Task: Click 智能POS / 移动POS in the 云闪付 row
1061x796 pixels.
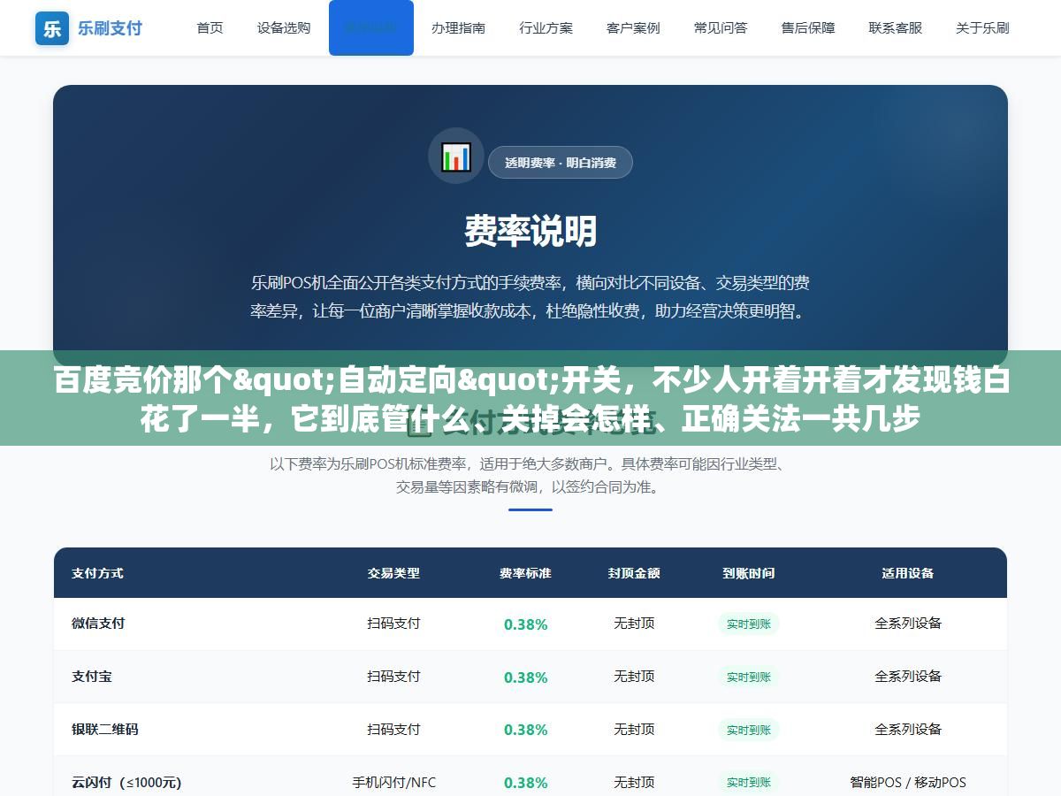Action: 908,782
